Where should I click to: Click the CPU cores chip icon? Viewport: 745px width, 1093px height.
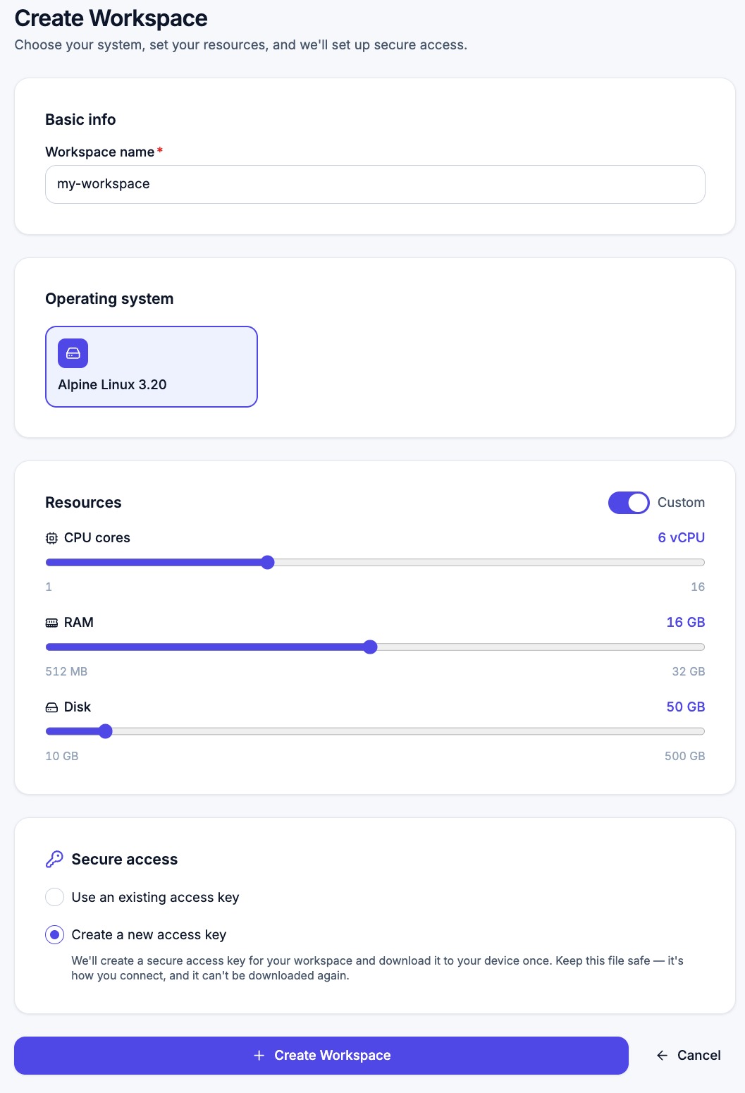[51, 538]
